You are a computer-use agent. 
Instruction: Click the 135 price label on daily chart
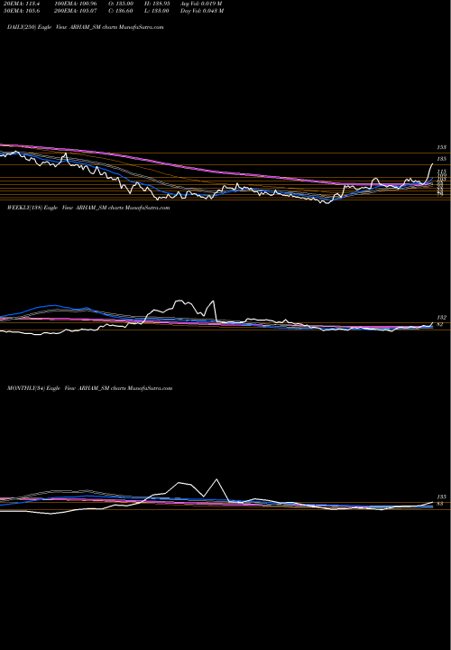pos(441,159)
